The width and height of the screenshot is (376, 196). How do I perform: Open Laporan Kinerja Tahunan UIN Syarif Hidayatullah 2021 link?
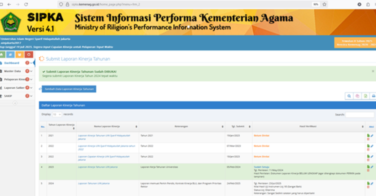tap(104, 137)
